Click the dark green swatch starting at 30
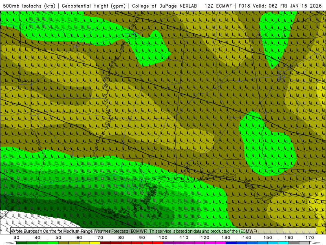Viewport: 326px width, 245px height. pos(22,243)
